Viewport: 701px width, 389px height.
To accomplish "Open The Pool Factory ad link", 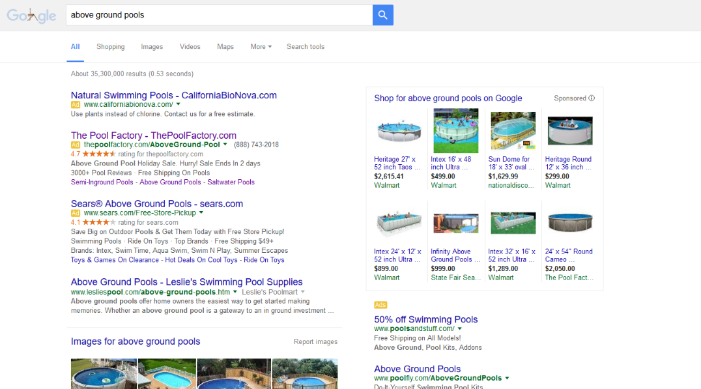I will (153, 136).
